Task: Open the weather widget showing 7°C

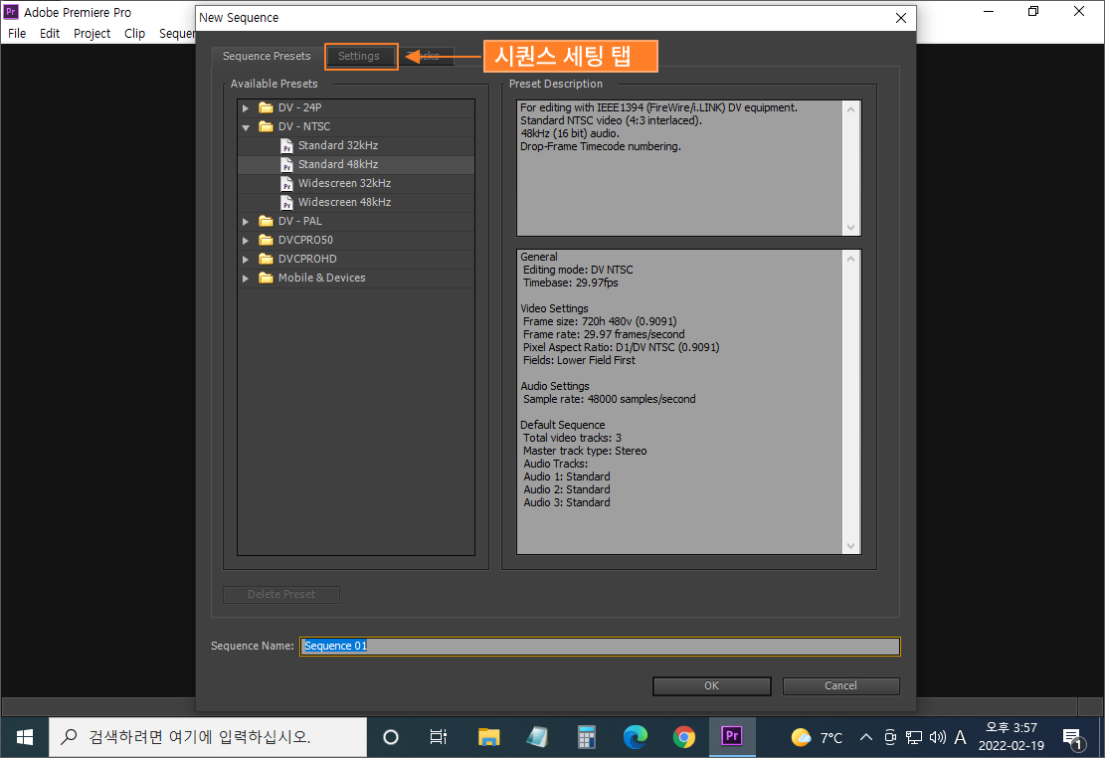Action: (816, 737)
